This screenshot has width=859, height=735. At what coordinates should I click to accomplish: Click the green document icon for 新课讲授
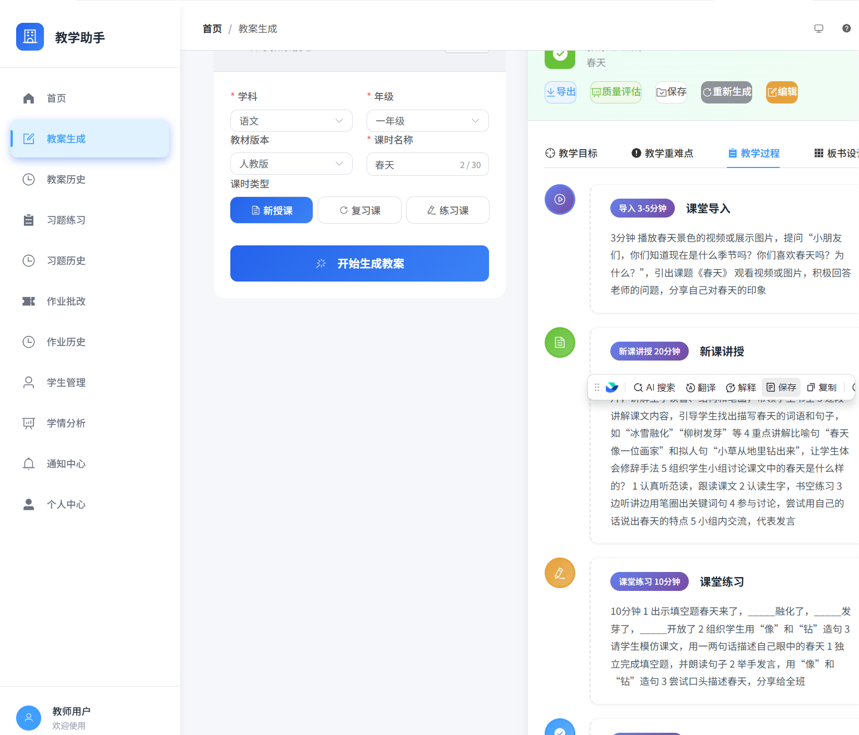pos(560,342)
